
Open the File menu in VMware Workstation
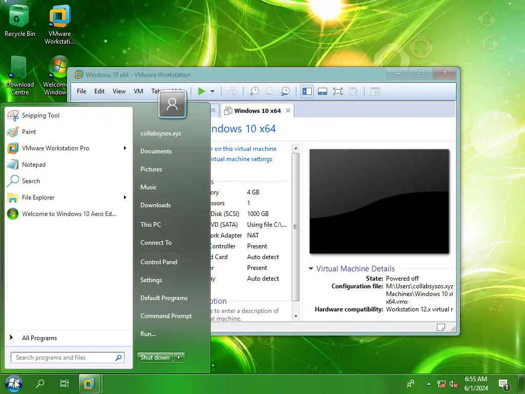82,91
